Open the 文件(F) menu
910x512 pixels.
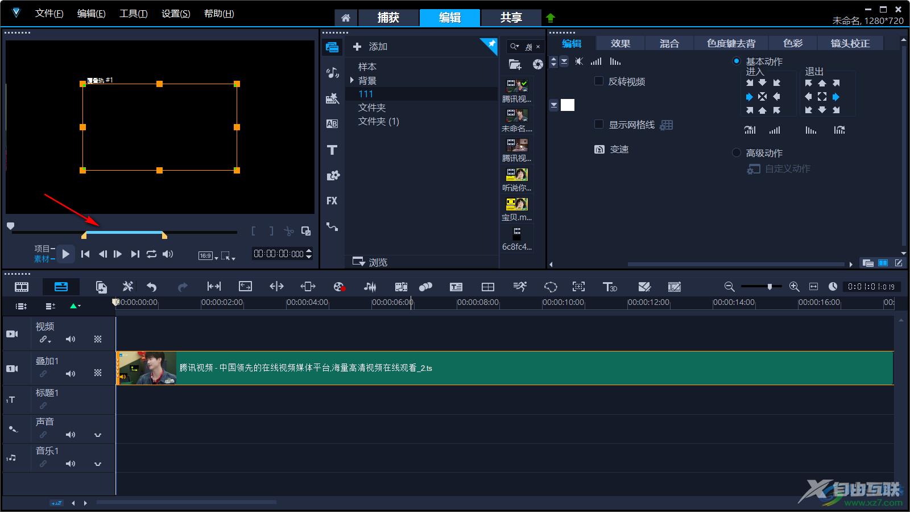tap(49, 14)
